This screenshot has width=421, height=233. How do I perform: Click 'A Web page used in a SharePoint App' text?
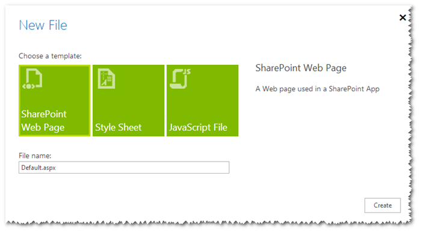tap(318, 89)
